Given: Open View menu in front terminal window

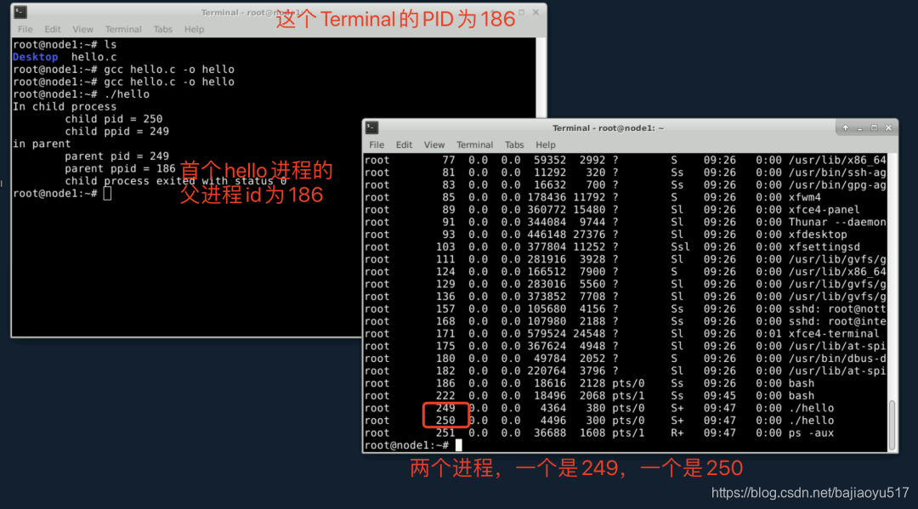Looking at the screenshot, I should pos(433,144).
